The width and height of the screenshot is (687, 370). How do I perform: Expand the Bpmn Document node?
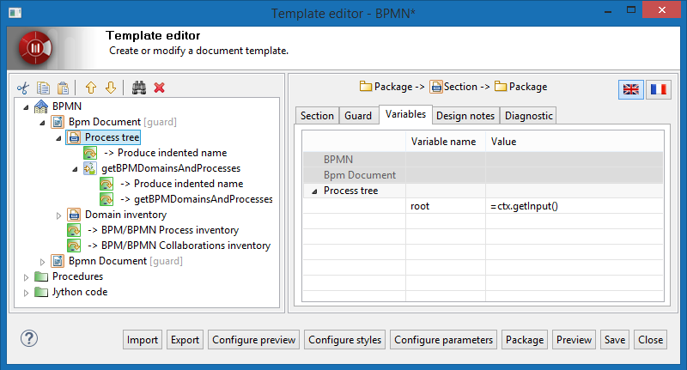[42, 262]
